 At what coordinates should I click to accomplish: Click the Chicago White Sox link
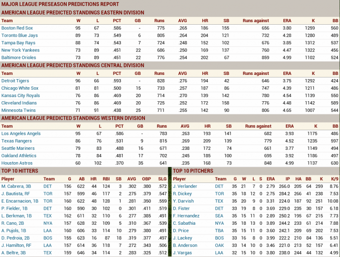[19, 88]
